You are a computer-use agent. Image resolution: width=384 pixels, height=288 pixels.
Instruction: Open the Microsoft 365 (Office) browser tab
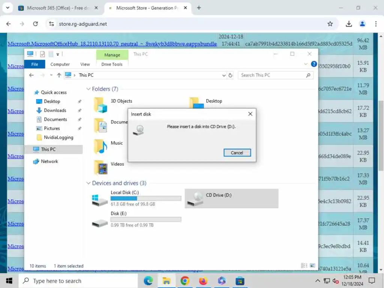coord(58,8)
